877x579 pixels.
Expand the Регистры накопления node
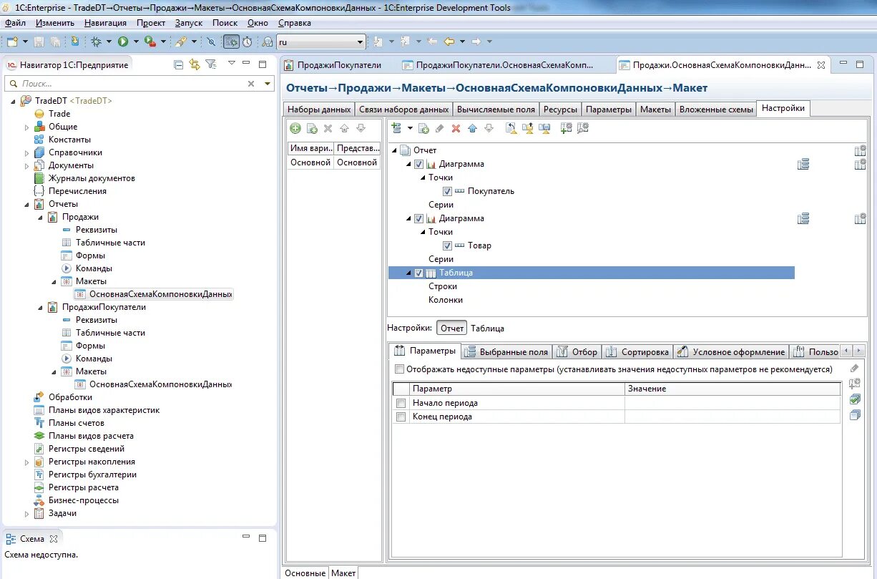tap(27, 462)
